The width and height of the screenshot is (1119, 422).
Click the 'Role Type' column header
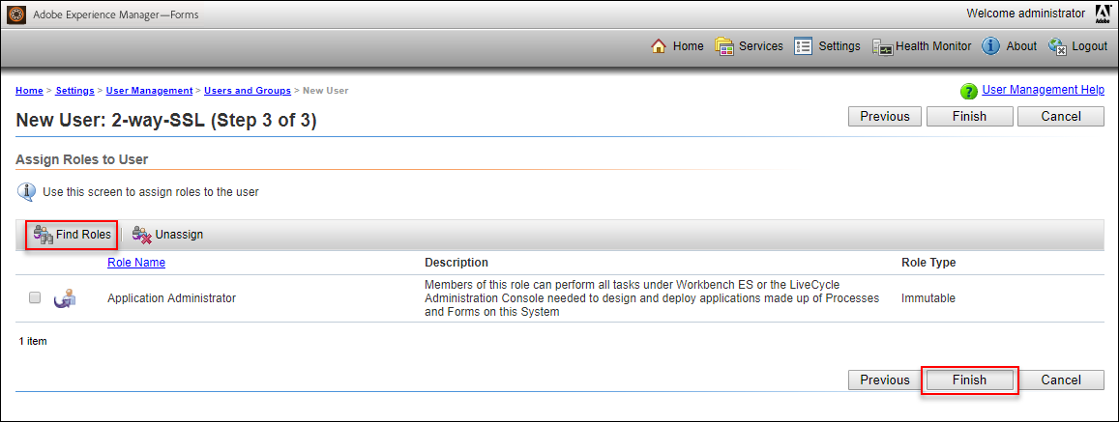(928, 263)
